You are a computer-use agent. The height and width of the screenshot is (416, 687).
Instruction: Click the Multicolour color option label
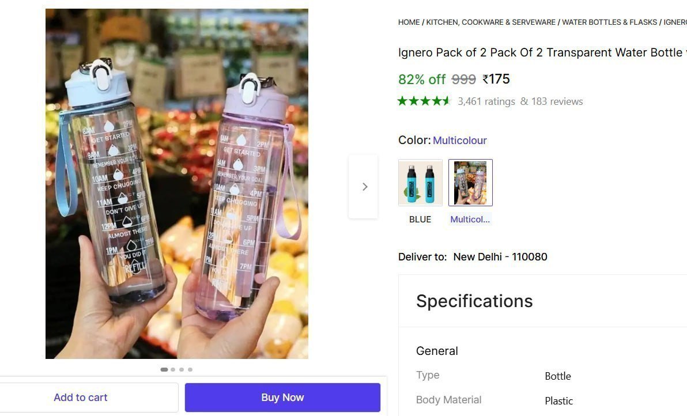pos(459,140)
